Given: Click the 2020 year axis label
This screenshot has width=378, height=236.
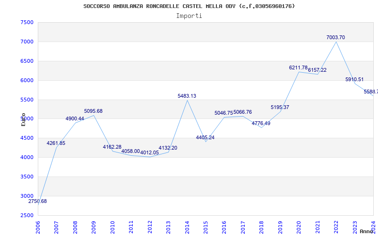Looking at the screenshot, I should point(299,228).
